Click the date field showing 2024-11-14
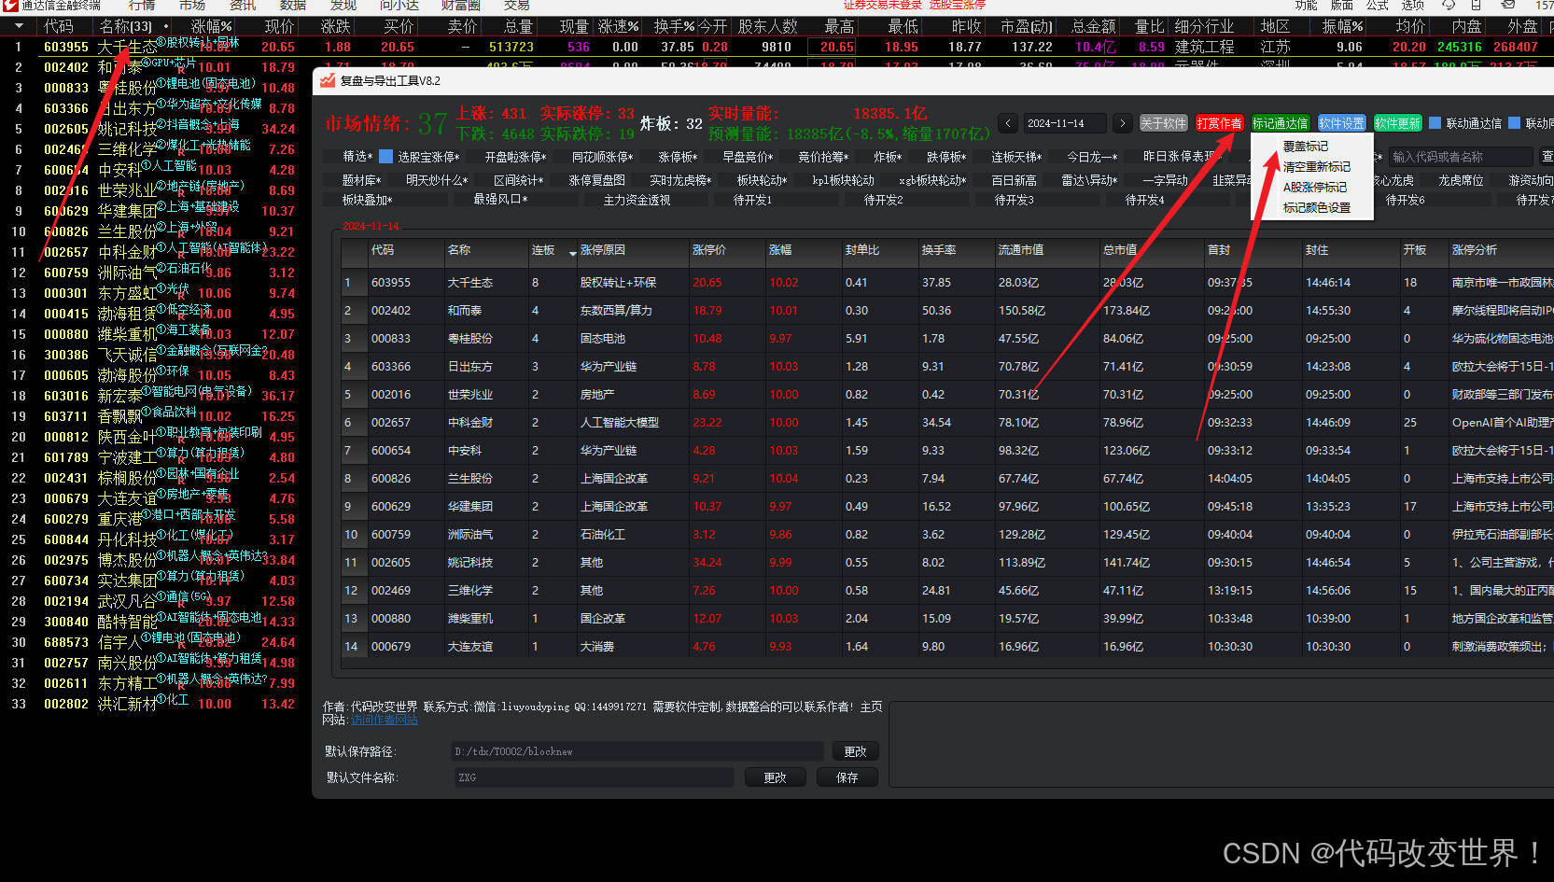Image resolution: width=1554 pixels, height=882 pixels. (x=1065, y=123)
